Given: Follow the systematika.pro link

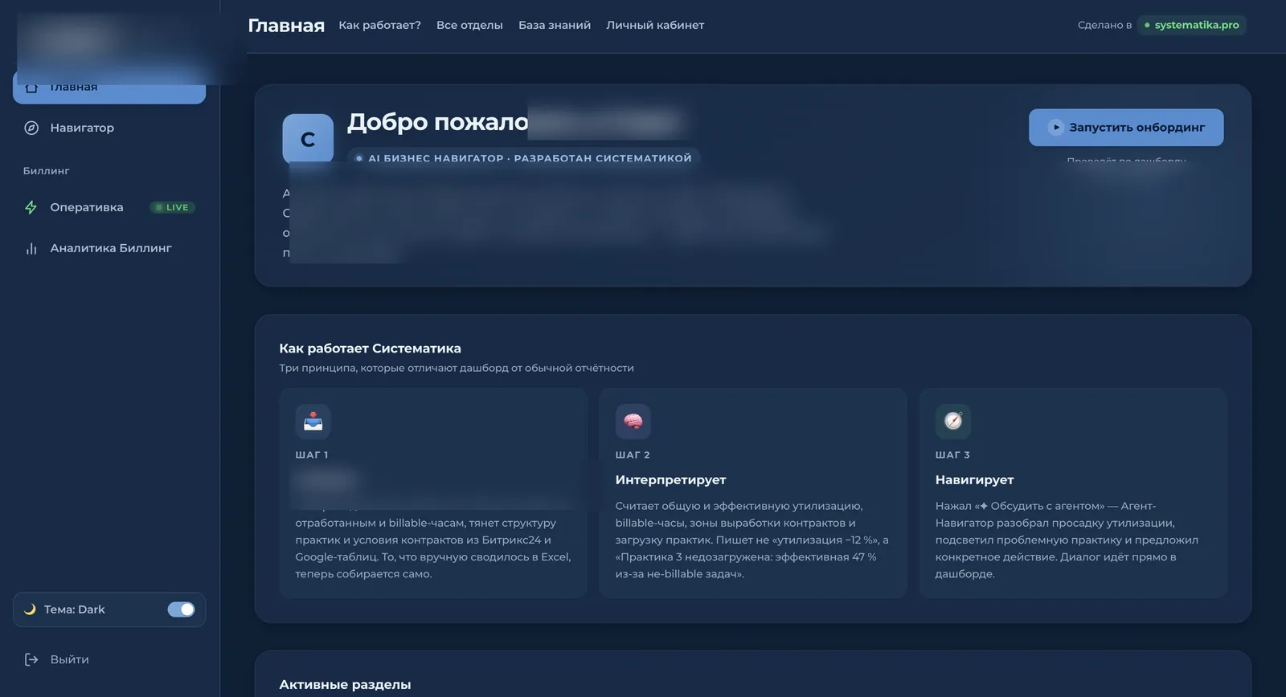Looking at the screenshot, I should pyautogui.click(x=1192, y=25).
